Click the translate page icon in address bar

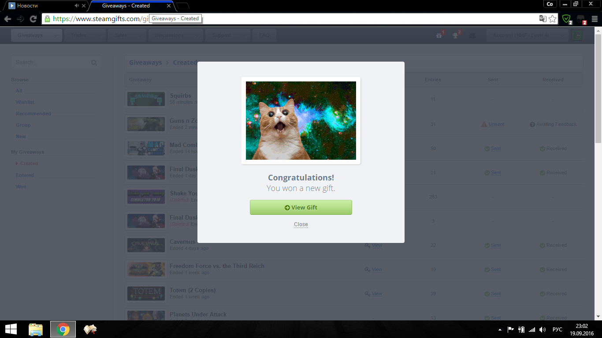(543, 19)
